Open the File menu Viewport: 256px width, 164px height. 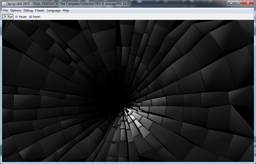point(6,10)
